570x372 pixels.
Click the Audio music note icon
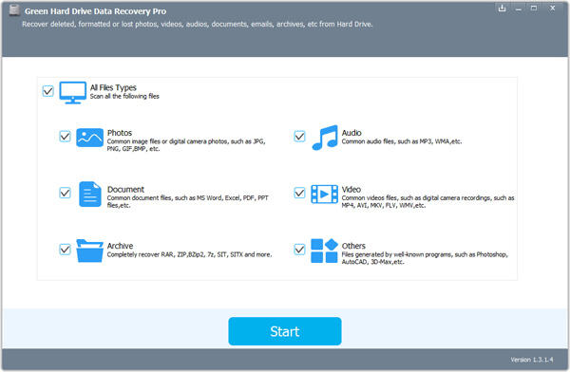(x=325, y=138)
